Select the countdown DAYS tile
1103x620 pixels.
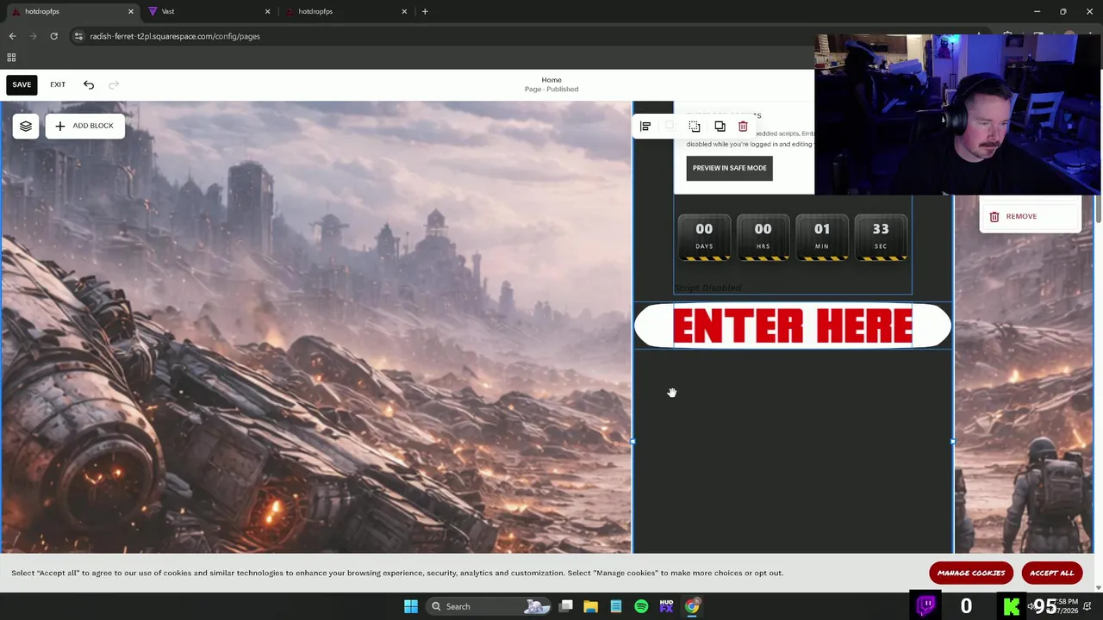pyautogui.click(x=704, y=237)
